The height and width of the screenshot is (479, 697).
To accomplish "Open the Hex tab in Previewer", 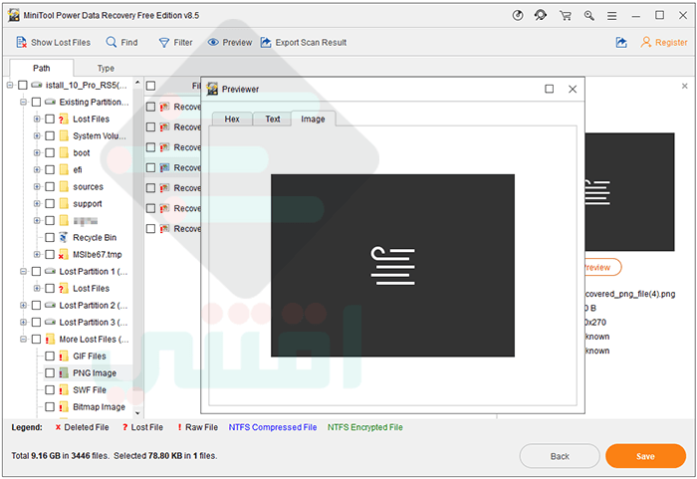I will pos(232,120).
